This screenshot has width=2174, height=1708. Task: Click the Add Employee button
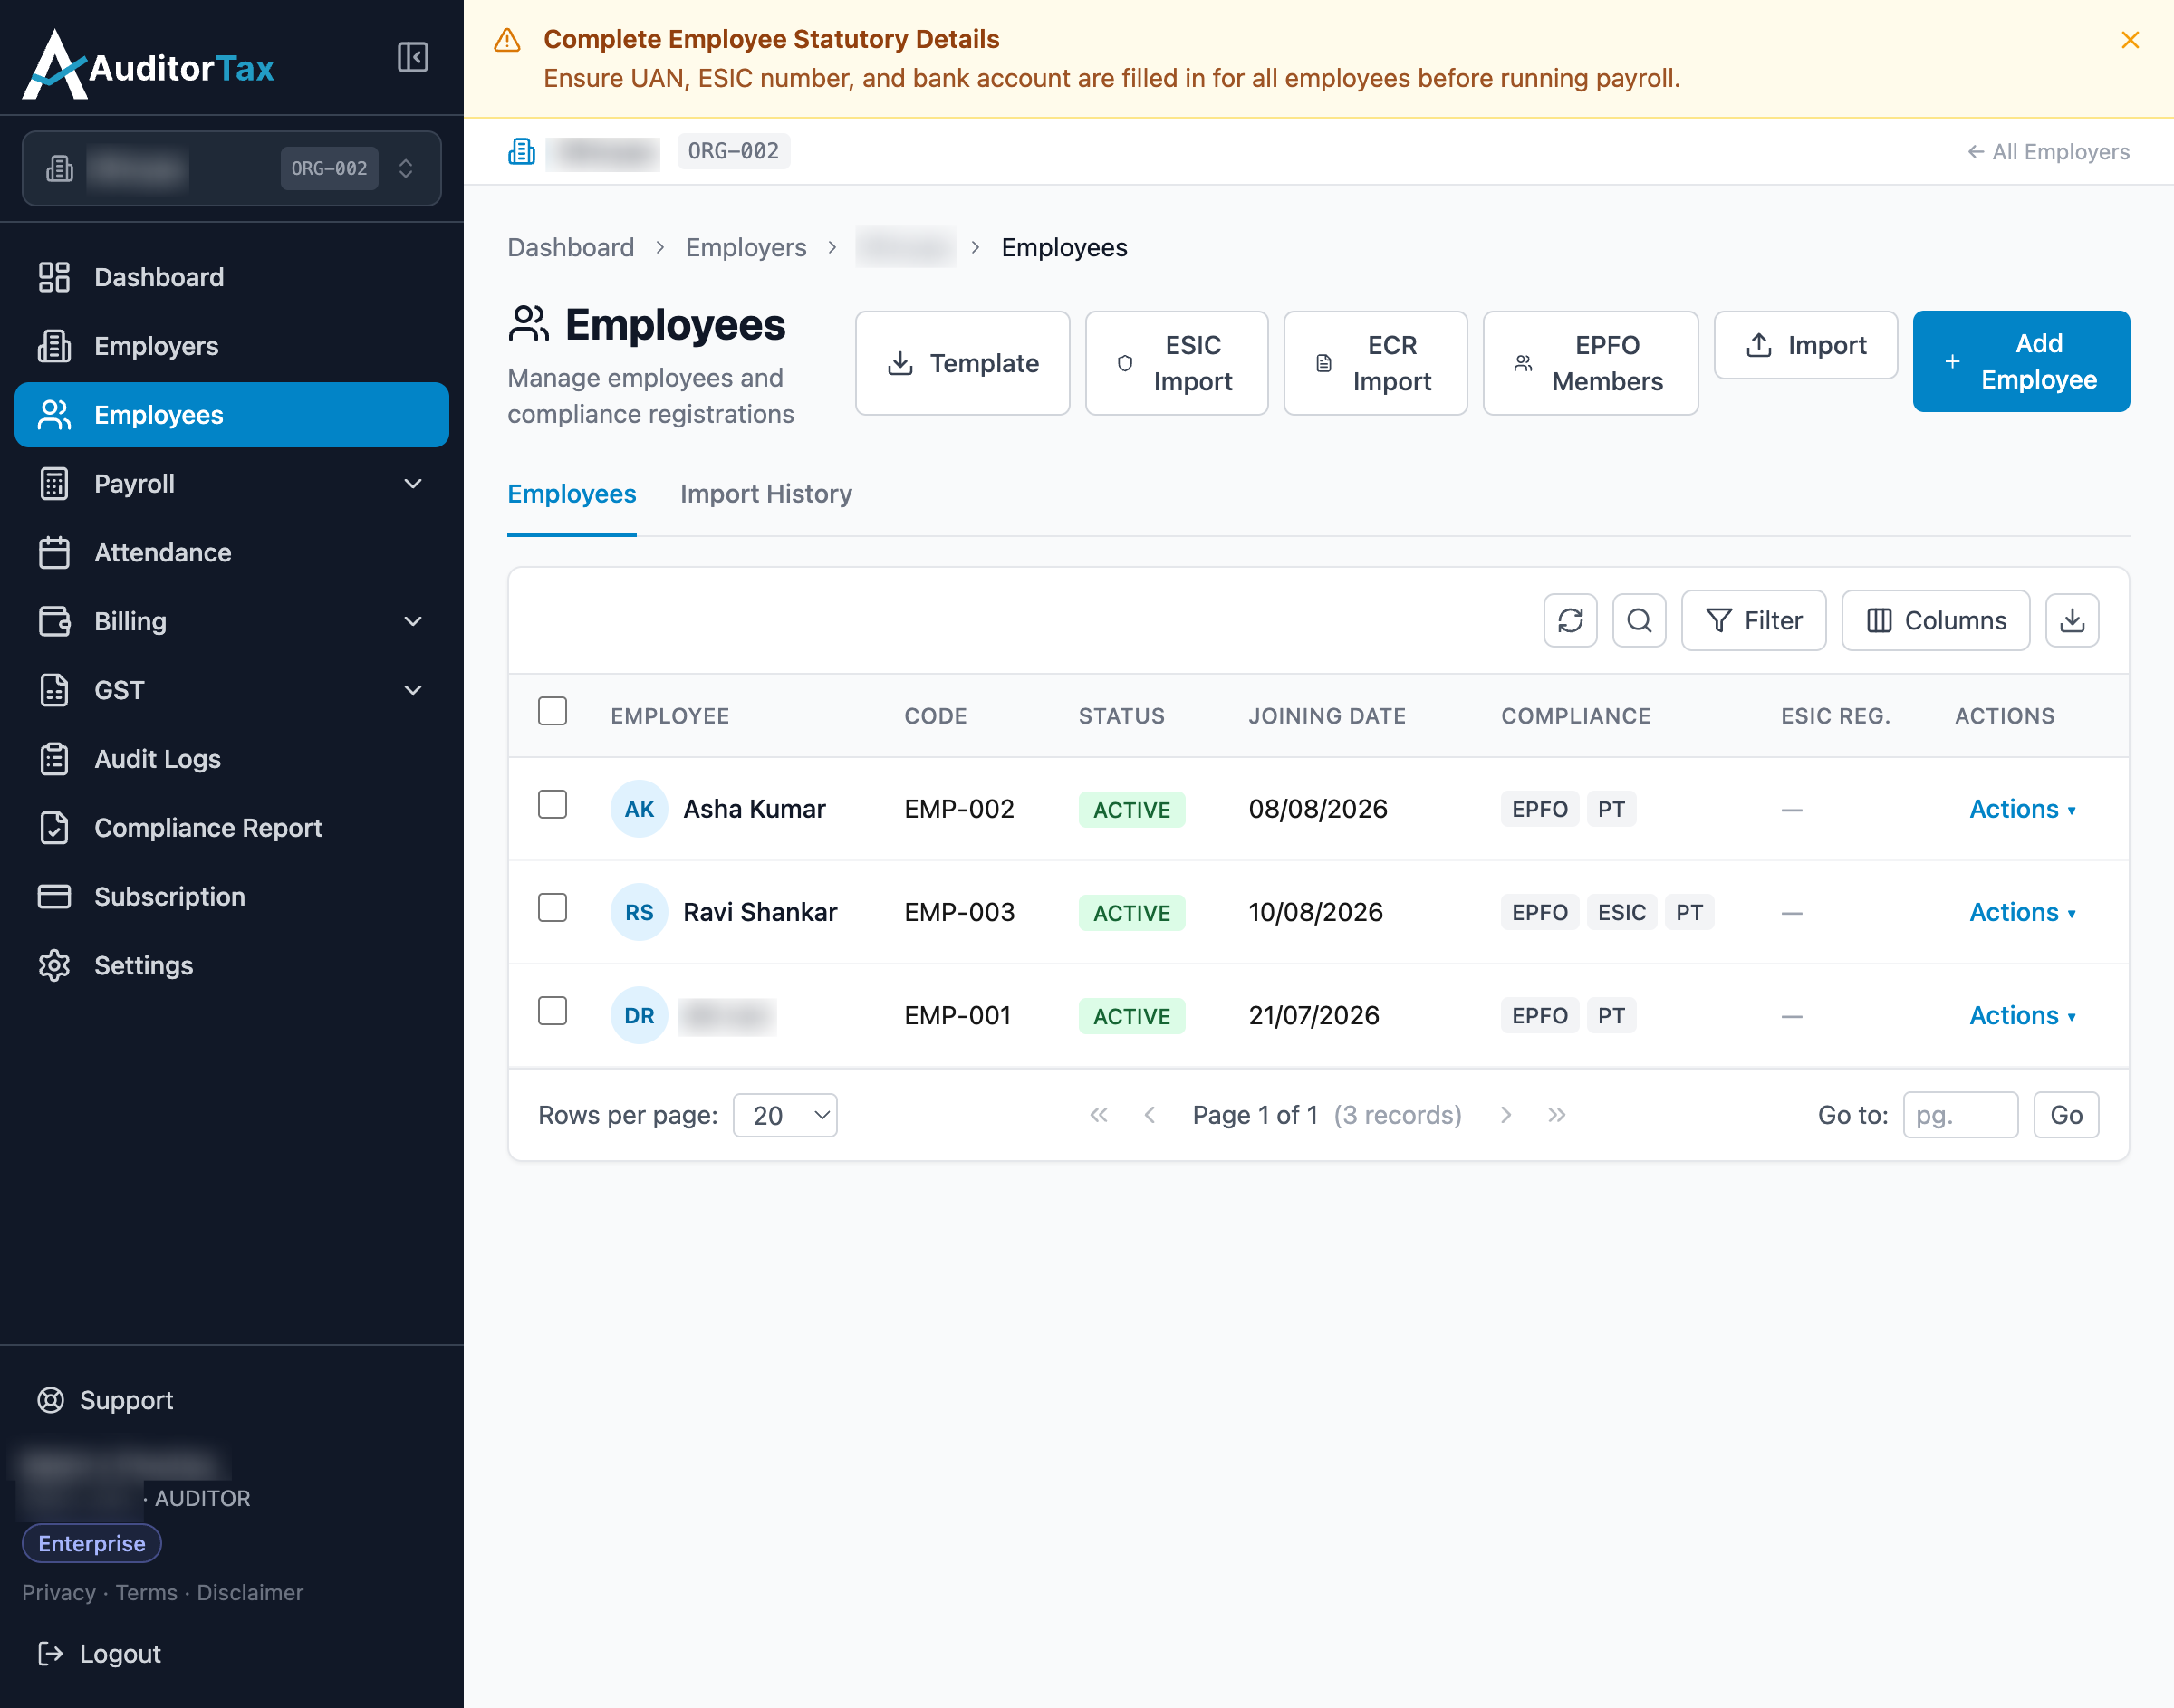[x=2021, y=362]
